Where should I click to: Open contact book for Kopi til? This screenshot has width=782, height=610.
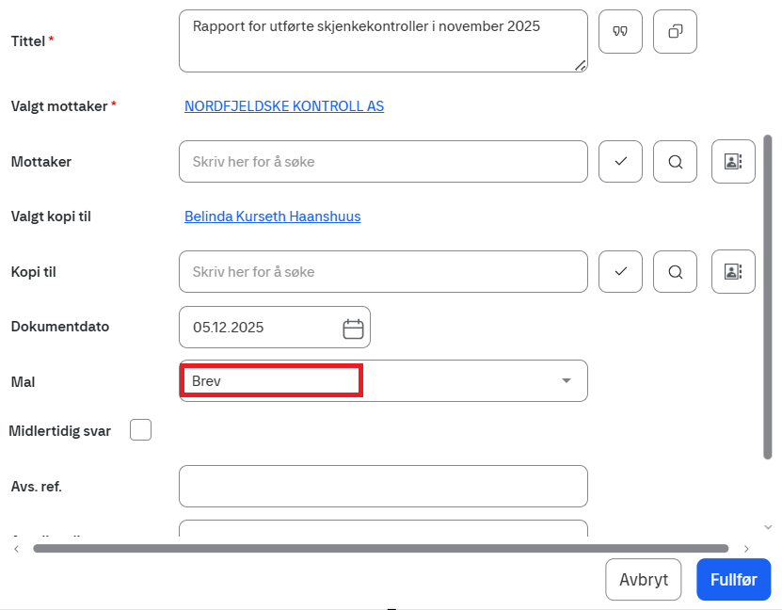[x=733, y=272]
